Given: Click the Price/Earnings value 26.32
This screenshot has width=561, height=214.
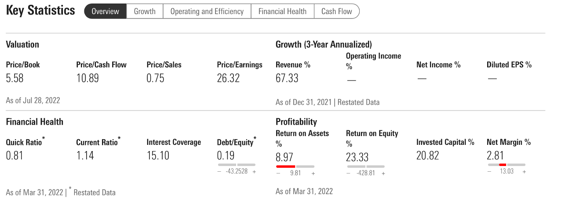Looking at the screenshot, I should tap(228, 78).
